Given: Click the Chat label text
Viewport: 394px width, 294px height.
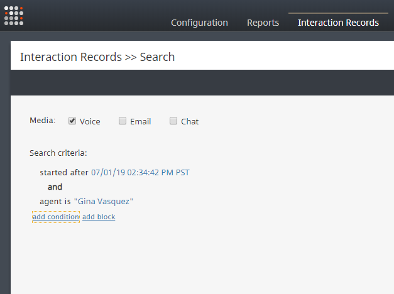Looking at the screenshot, I should point(190,122).
